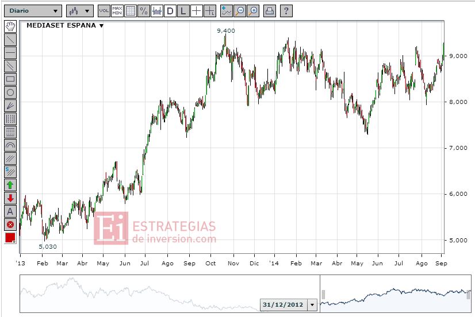The width and height of the screenshot is (475, 317).
Task: Click the zoom in magnifier
Action: point(253,11)
